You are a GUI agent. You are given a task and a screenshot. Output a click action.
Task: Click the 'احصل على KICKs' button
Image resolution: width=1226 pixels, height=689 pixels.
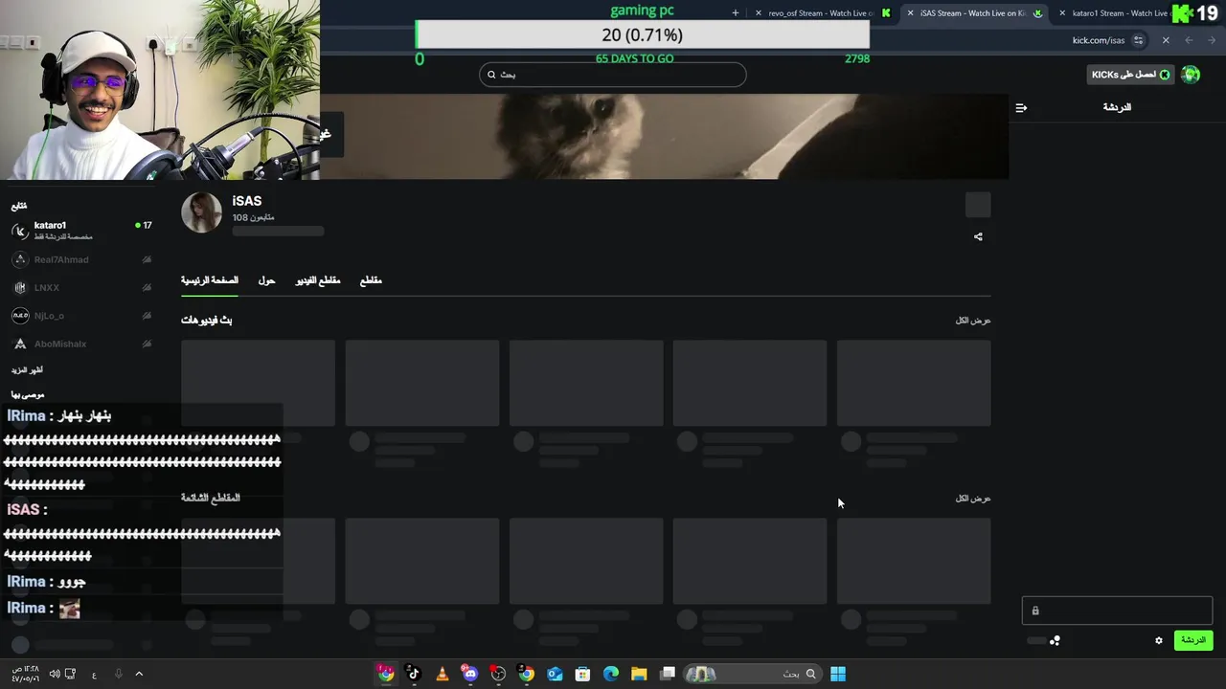pyautogui.click(x=1131, y=75)
